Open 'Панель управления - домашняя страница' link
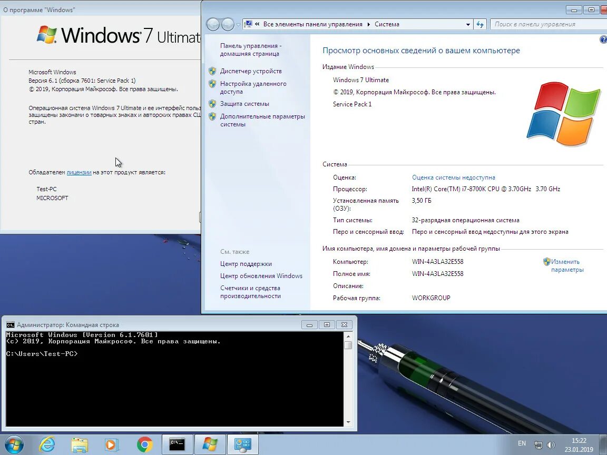Image resolution: width=607 pixels, height=455 pixels. tap(251, 50)
